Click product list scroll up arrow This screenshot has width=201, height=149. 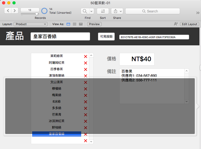(91, 55)
